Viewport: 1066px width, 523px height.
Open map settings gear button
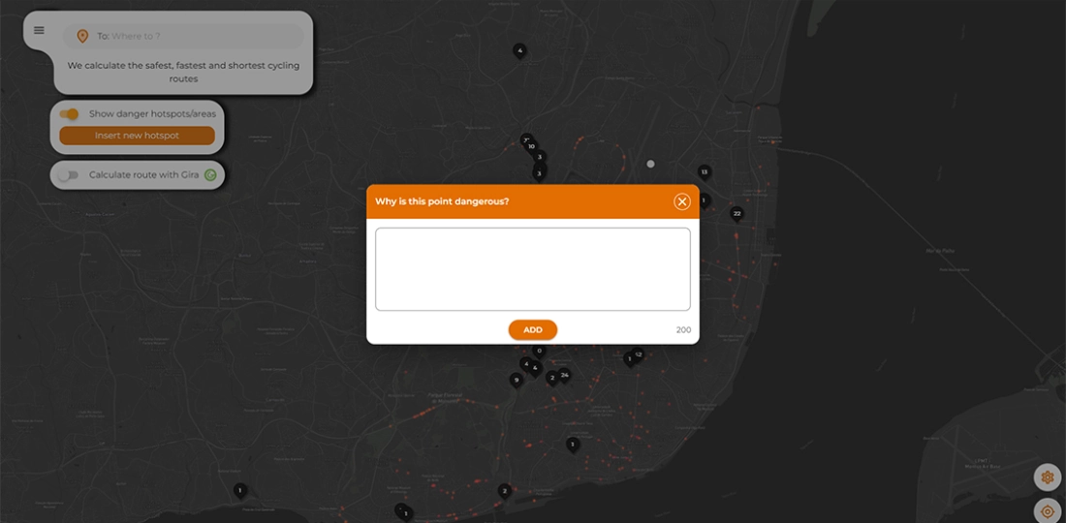coord(1047,477)
